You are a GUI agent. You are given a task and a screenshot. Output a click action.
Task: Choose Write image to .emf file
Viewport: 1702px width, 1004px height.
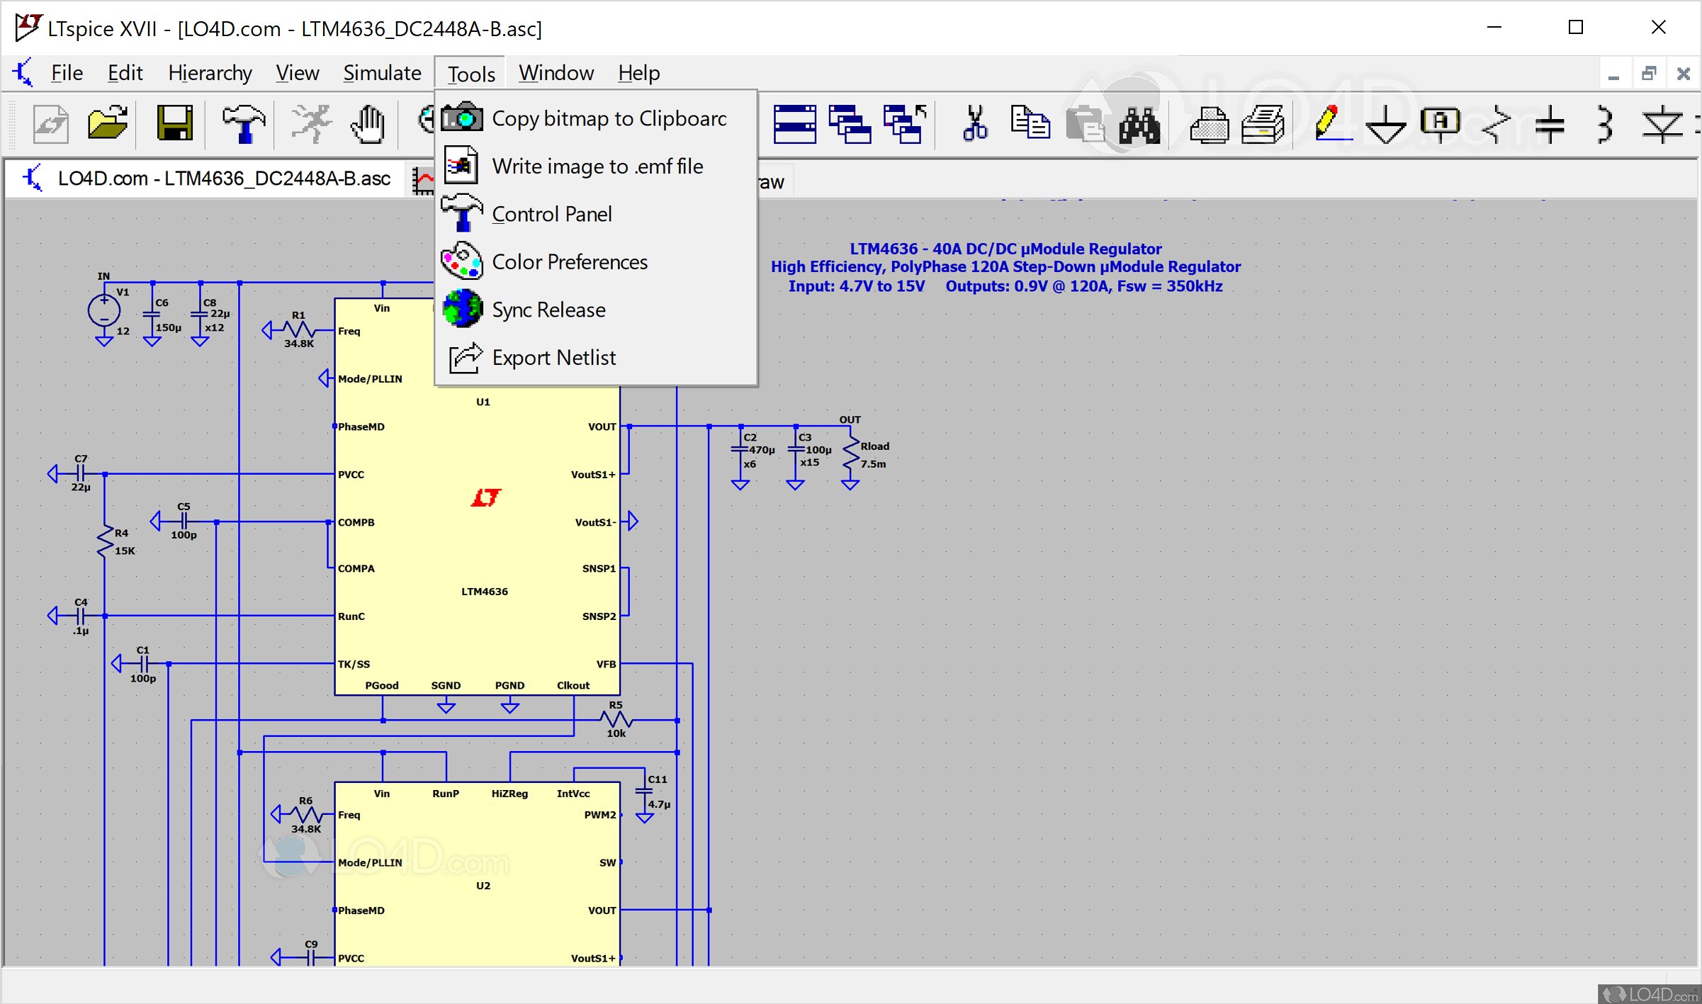[x=597, y=167]
